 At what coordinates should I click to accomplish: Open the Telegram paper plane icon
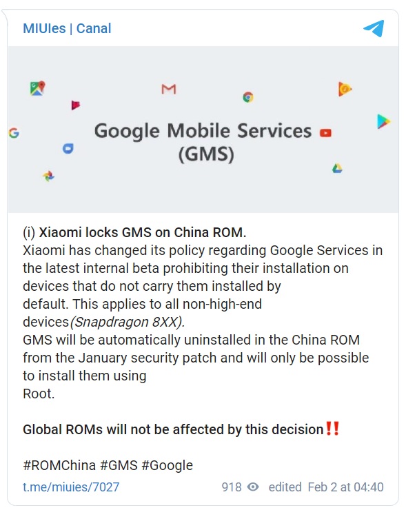(x=374, y=28)
